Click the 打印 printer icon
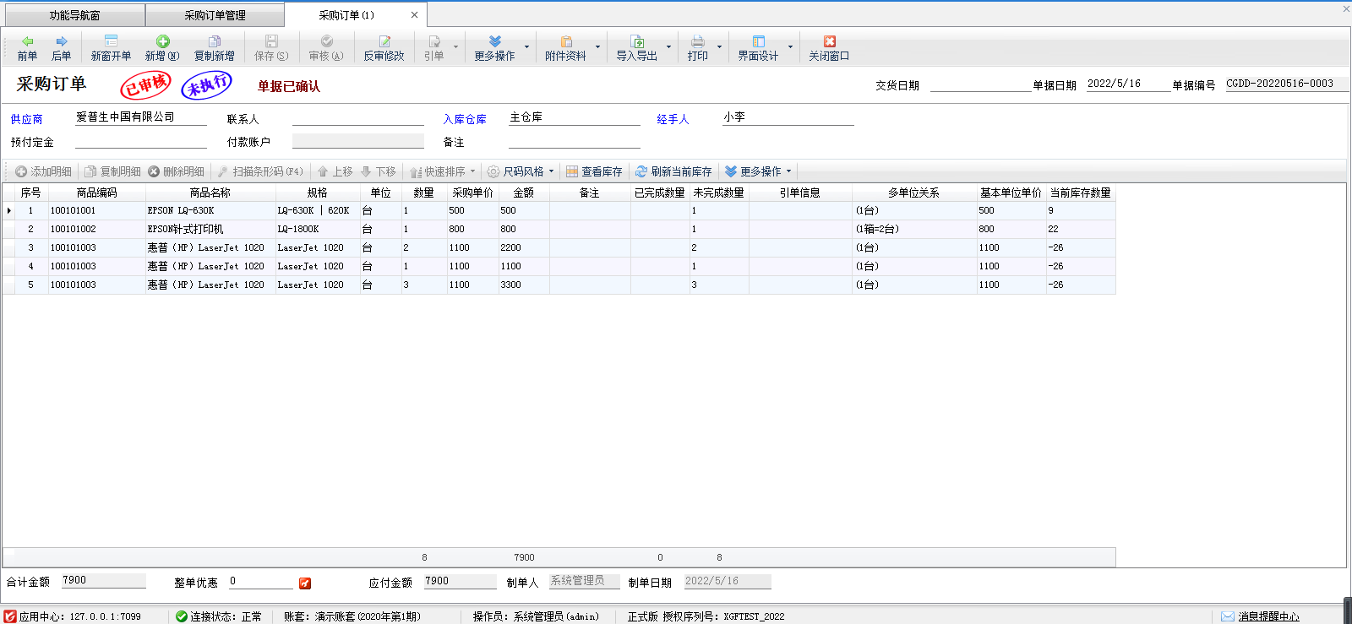 (697, 41)
